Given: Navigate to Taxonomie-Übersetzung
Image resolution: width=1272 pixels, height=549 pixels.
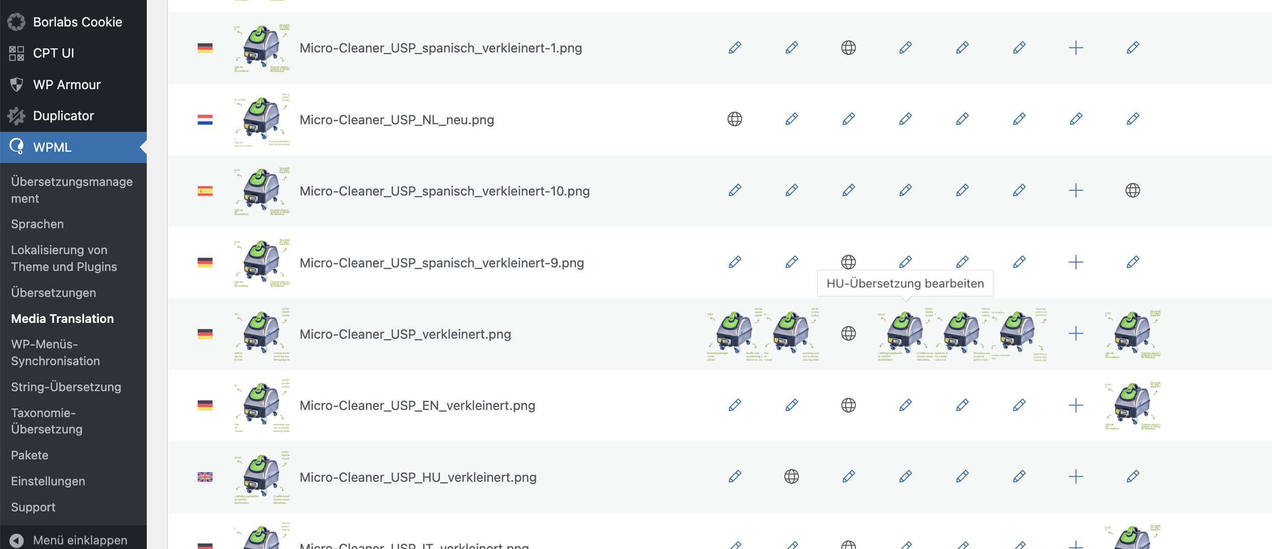Looking at the screenshot, I should [x=47, y=421].
